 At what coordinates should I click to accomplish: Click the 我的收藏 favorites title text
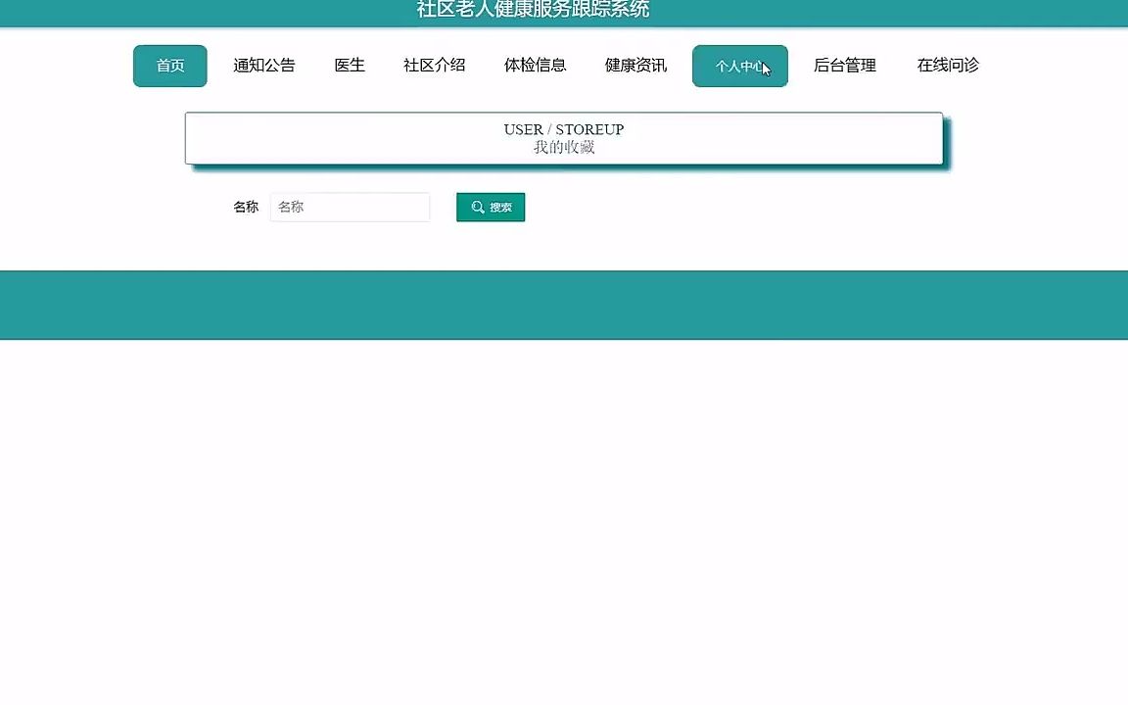(x=564, y=147)
